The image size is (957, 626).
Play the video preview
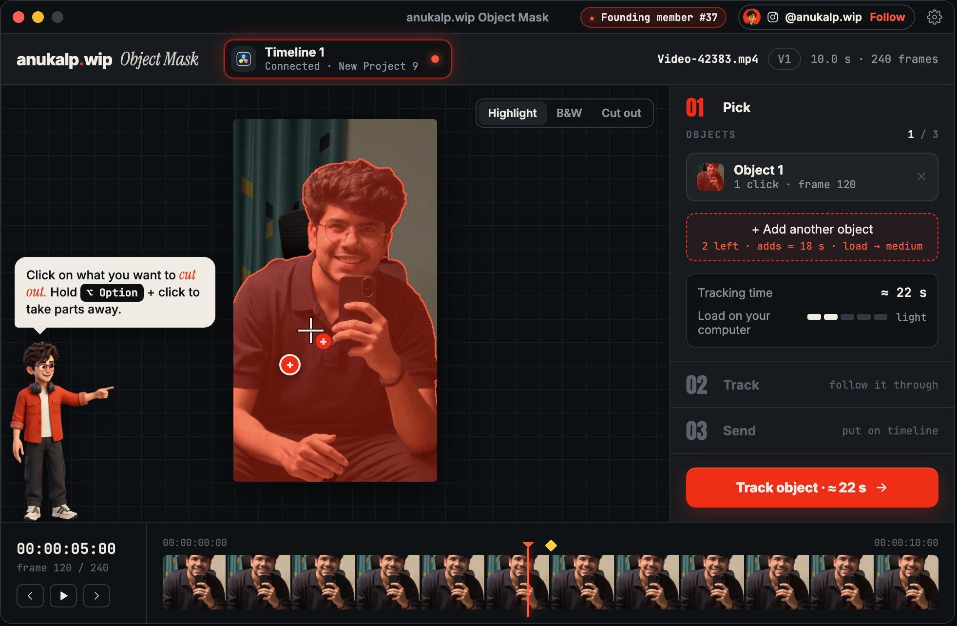(x=63, y=595)
